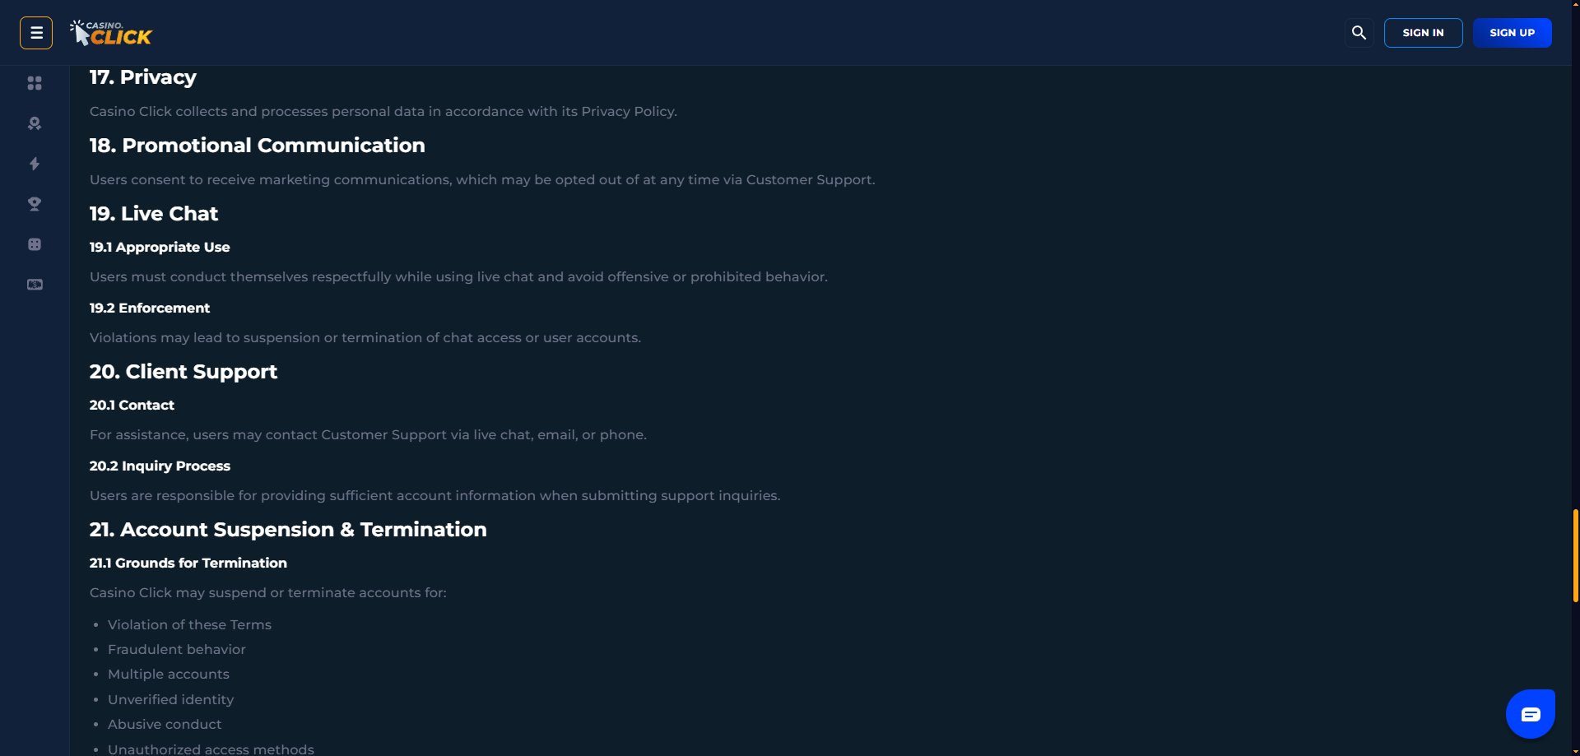Click the 'Multiple accounts' bullet

169,675
